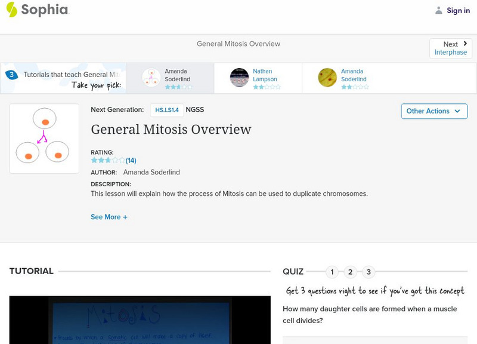
Task: Click the second Amanda Soderlind name link
Action: click(354, 75)
